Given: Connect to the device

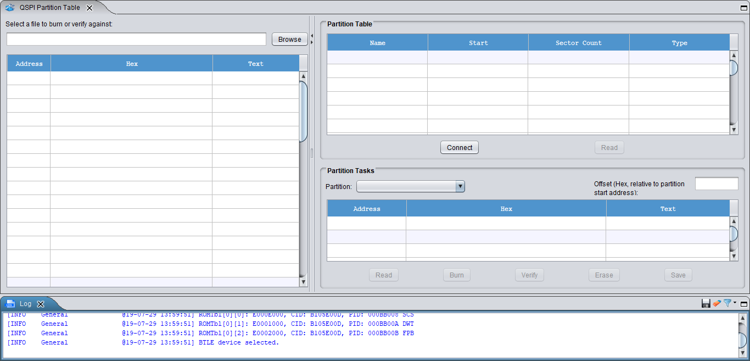Looking at the screenshot, I should point(460,147).
